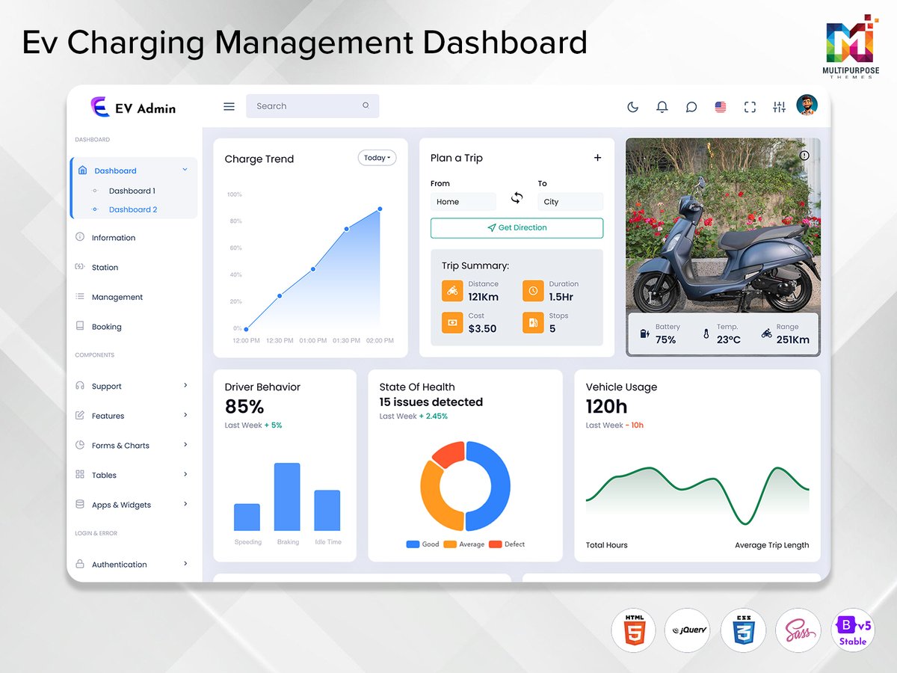Image resolution: width=897 pixels, height=673 pixels.
Task: Click the Get Direction button
Action: click(517, 228)
